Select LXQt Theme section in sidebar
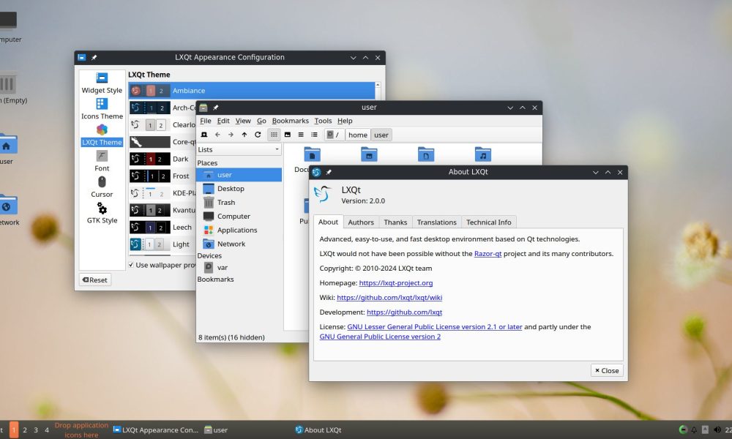This screenshot has height=439, width=732. pos(102,135)
